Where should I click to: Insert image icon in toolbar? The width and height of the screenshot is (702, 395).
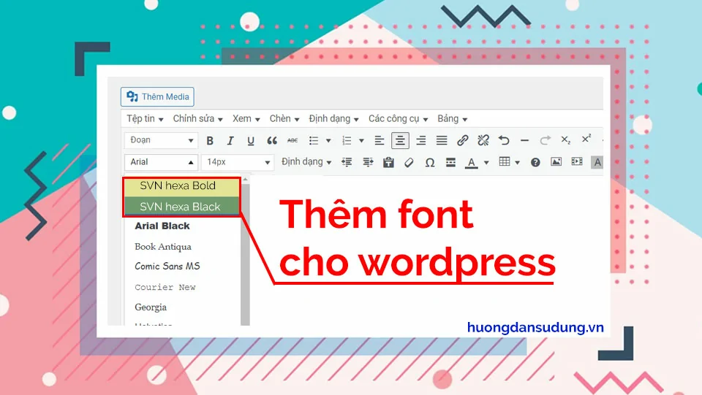tap(556, 162)
